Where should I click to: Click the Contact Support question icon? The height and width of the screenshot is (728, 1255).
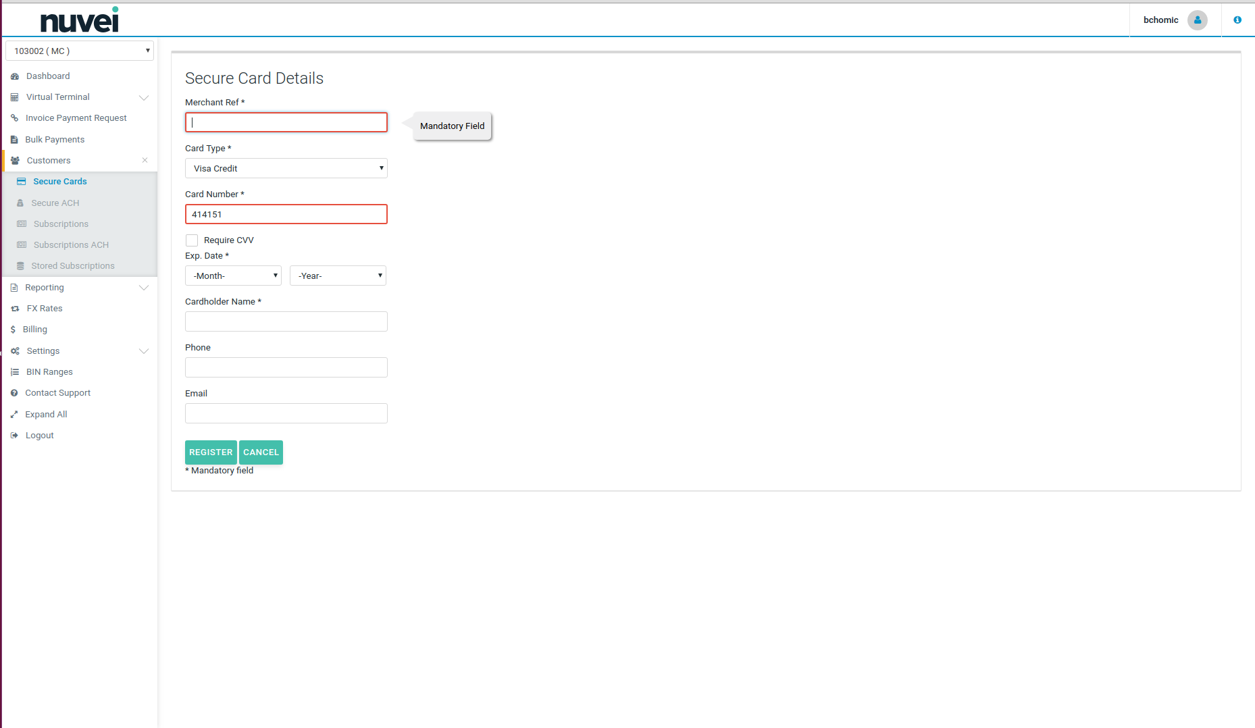coord(14,393)
